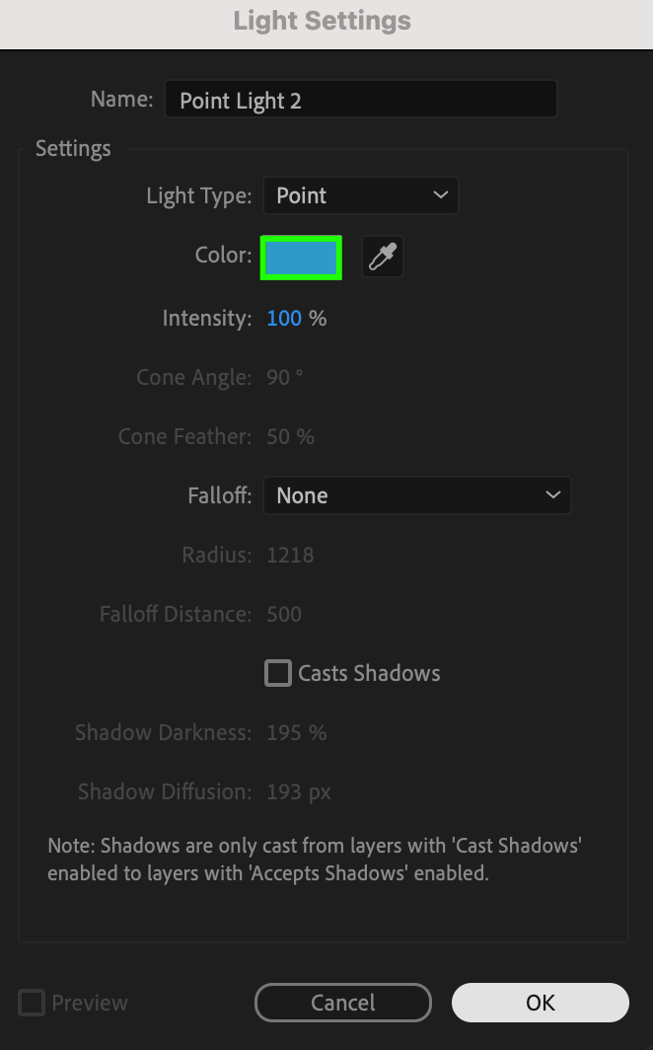This screenshot has width=653, height=1050.
Task: Toggle the Preview checkbox
Action: pos(33,1003)
